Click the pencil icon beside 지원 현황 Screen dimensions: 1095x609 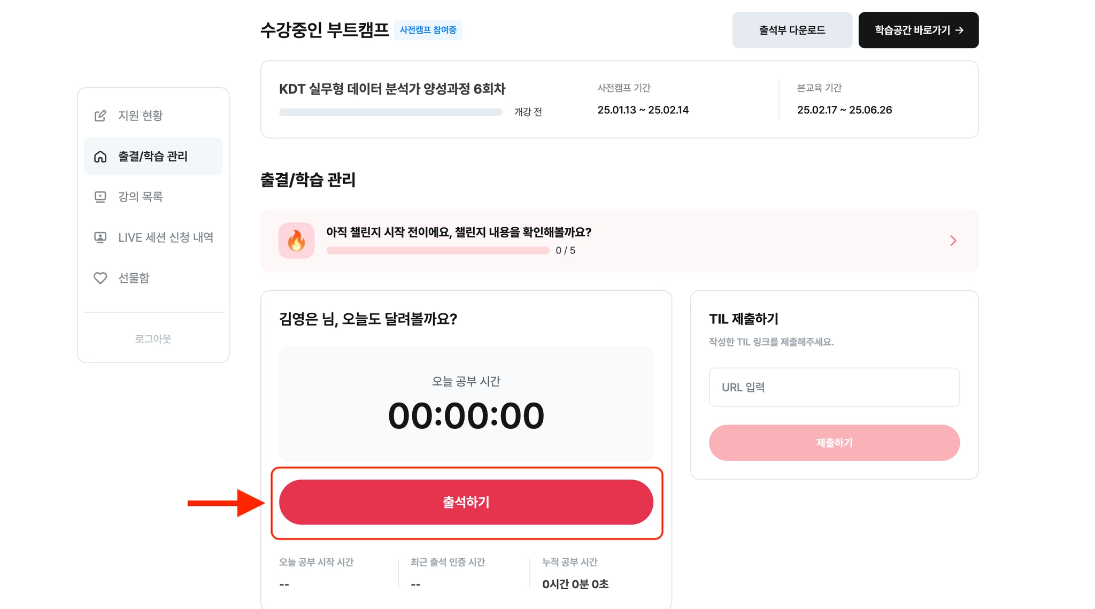(x=100, y=115)
